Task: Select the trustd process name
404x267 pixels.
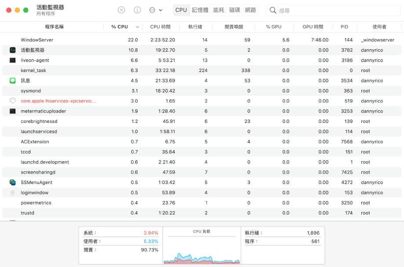Action: click(27, 213)
